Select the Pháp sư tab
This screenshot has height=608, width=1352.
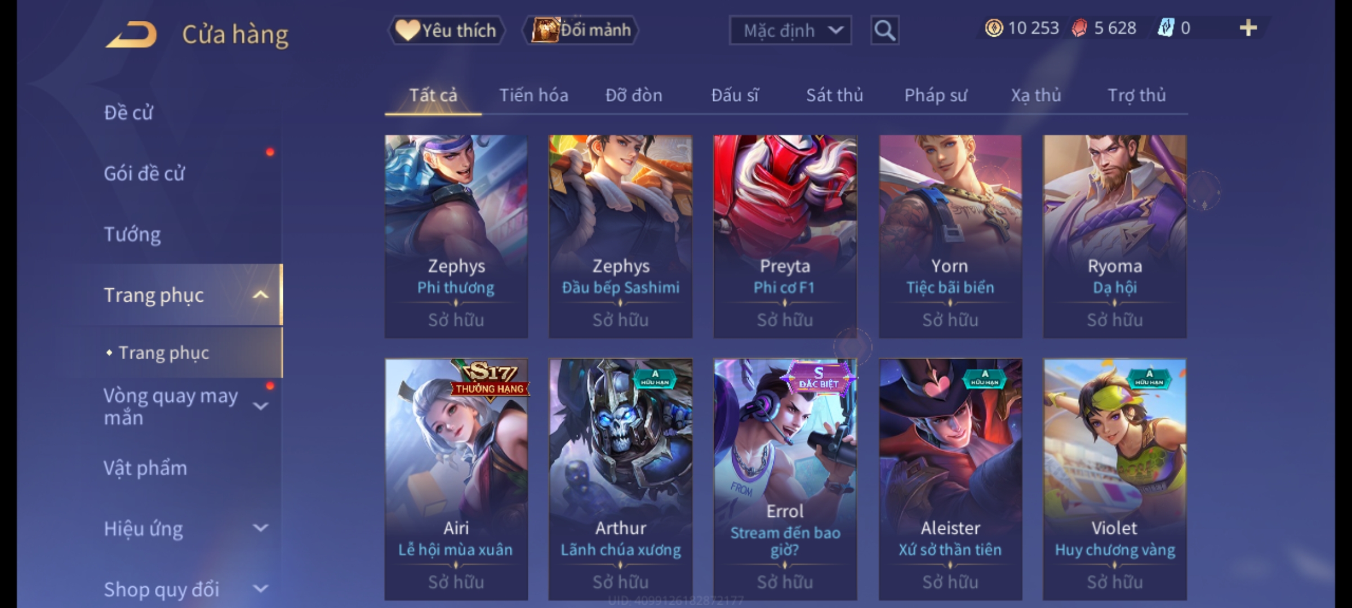[x=936, y=95]
